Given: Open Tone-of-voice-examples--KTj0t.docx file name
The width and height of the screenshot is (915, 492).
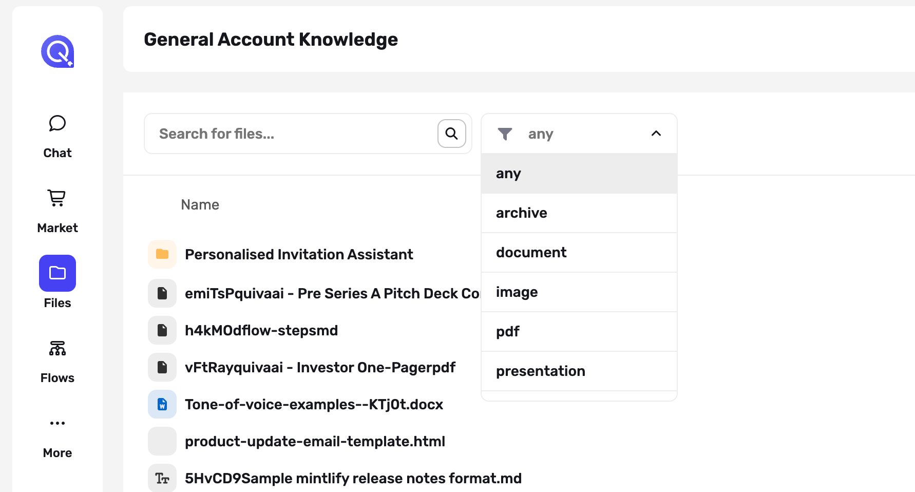Looking at the screenshot, I should (x=314, y=404).
